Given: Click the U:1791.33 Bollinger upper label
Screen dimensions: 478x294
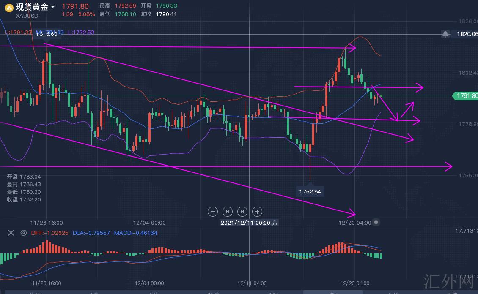Looking at the screenshot, I should tap(18, 32).
